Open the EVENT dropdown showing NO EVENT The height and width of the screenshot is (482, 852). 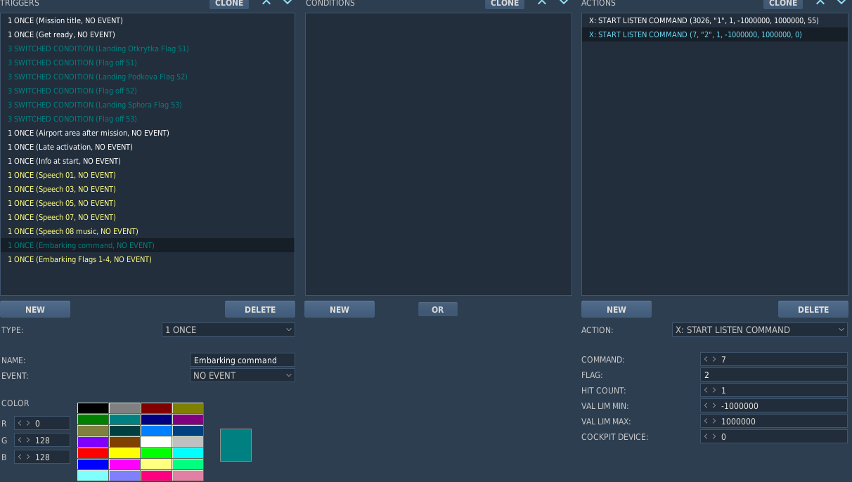pyautogui.click(x=243, y=375)
